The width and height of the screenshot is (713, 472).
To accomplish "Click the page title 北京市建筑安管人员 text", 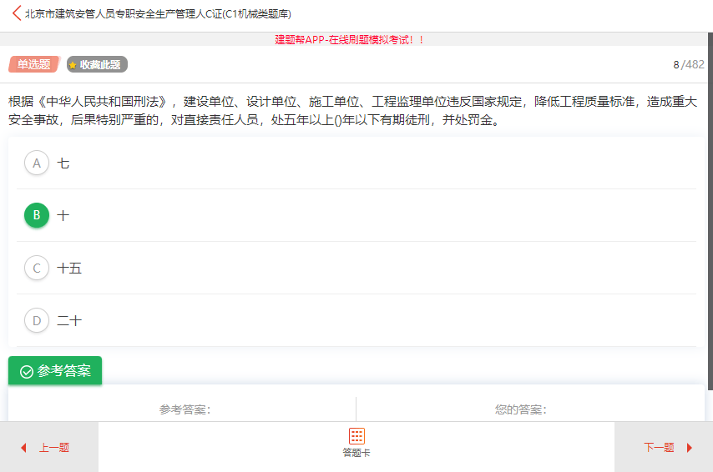I will pos(158,13).
